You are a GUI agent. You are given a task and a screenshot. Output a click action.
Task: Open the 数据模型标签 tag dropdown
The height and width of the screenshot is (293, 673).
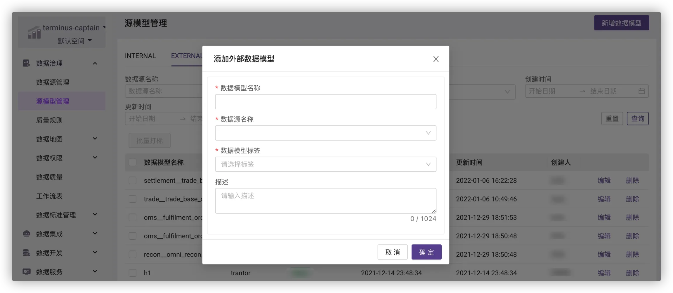[x=325, y=164]
